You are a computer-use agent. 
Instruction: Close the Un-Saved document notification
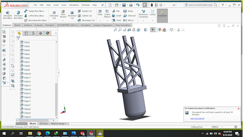[238, 109]
